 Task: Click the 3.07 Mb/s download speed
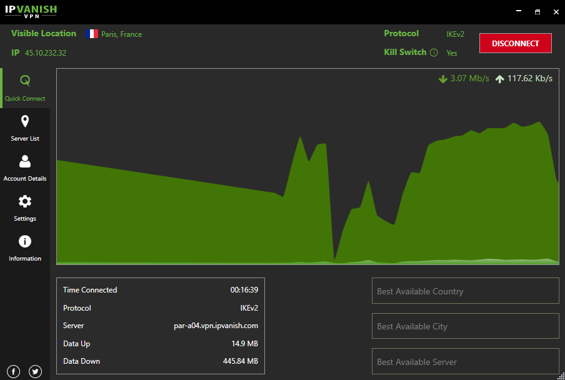pos(470,78)
